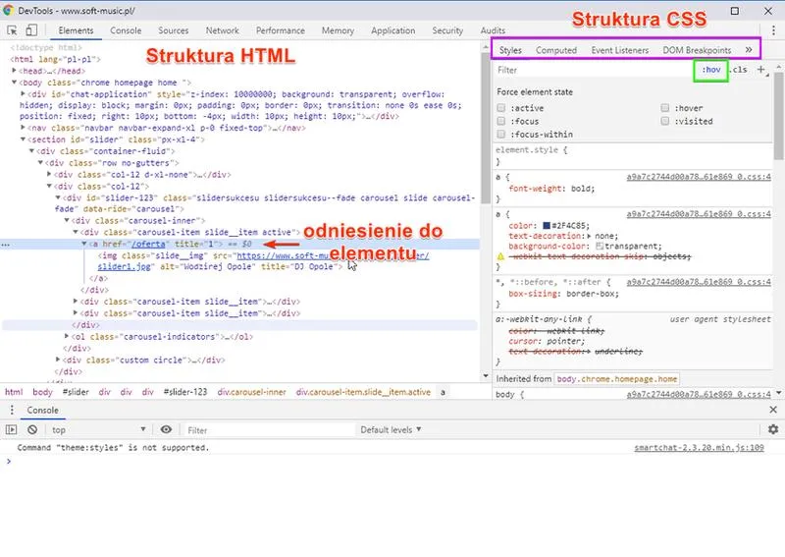Open Console drawer three-dot menu

click(x=12, y=410)
